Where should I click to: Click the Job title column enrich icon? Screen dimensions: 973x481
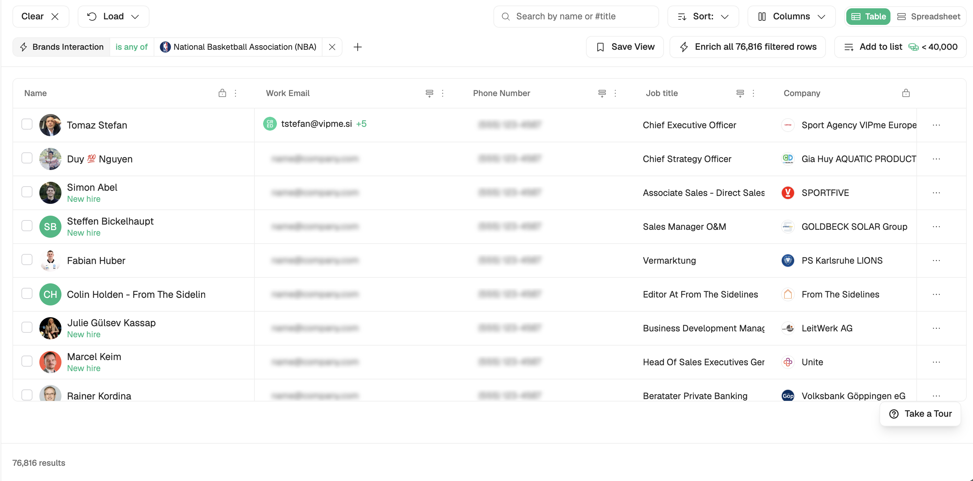(x=740, y=93)
